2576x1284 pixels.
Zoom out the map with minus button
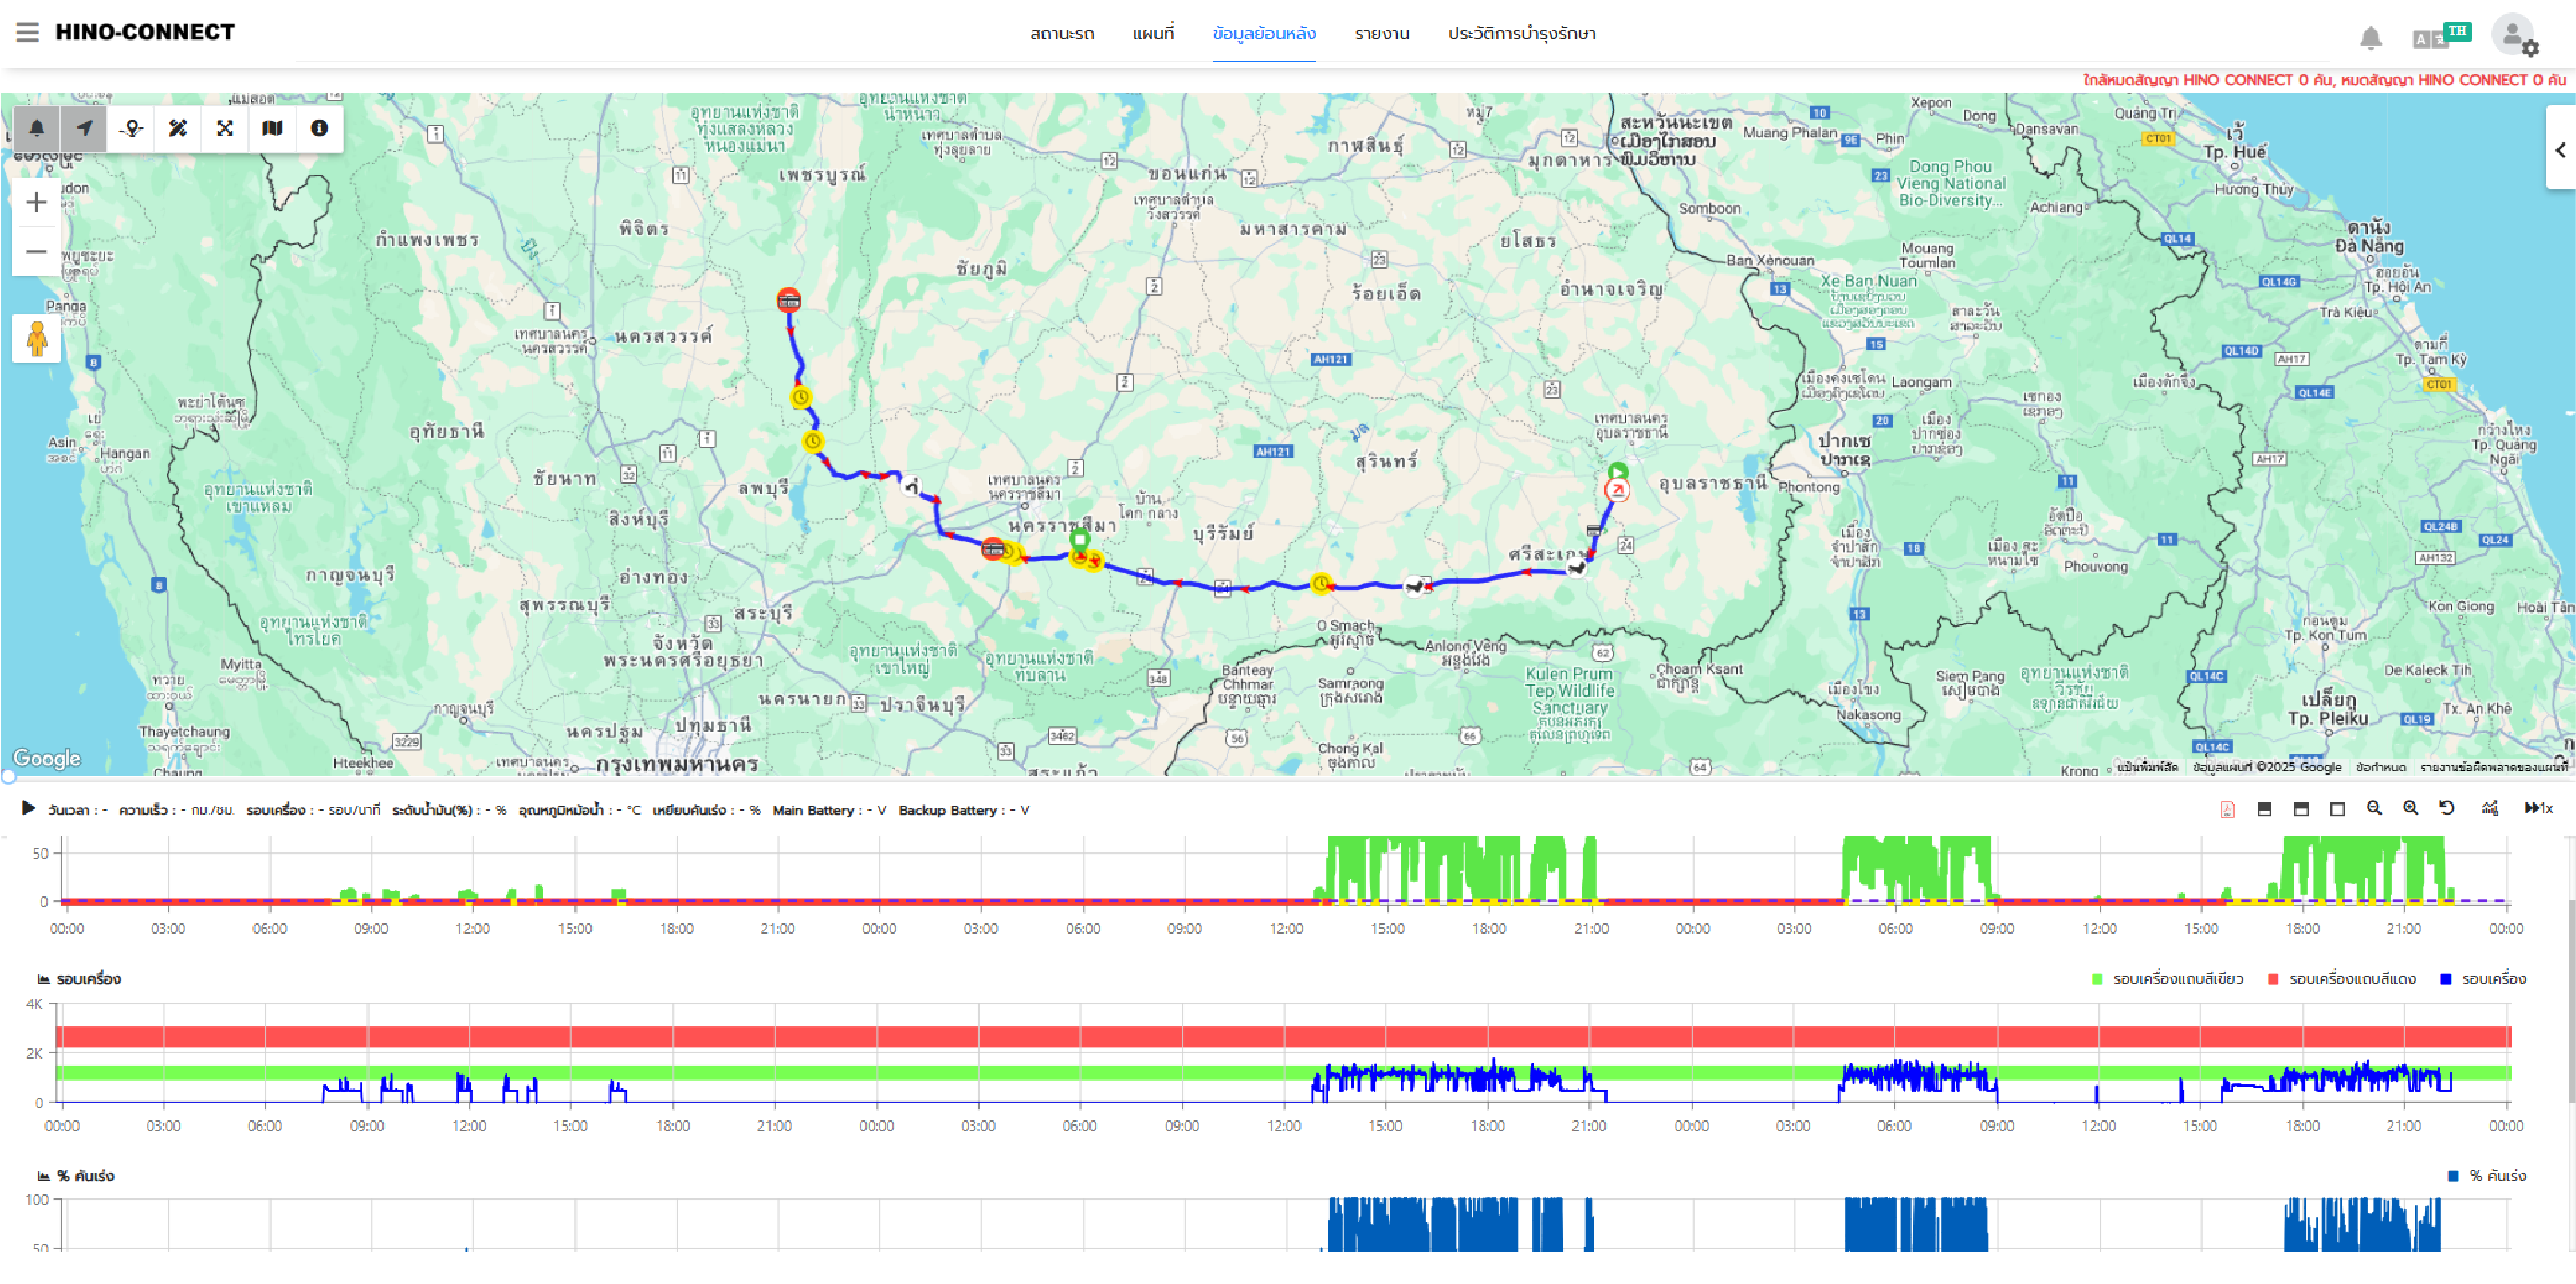tap(36, 252)
